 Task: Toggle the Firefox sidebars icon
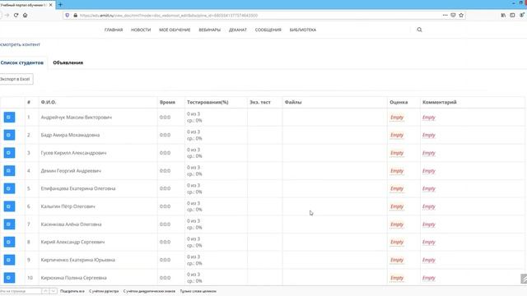512,15
